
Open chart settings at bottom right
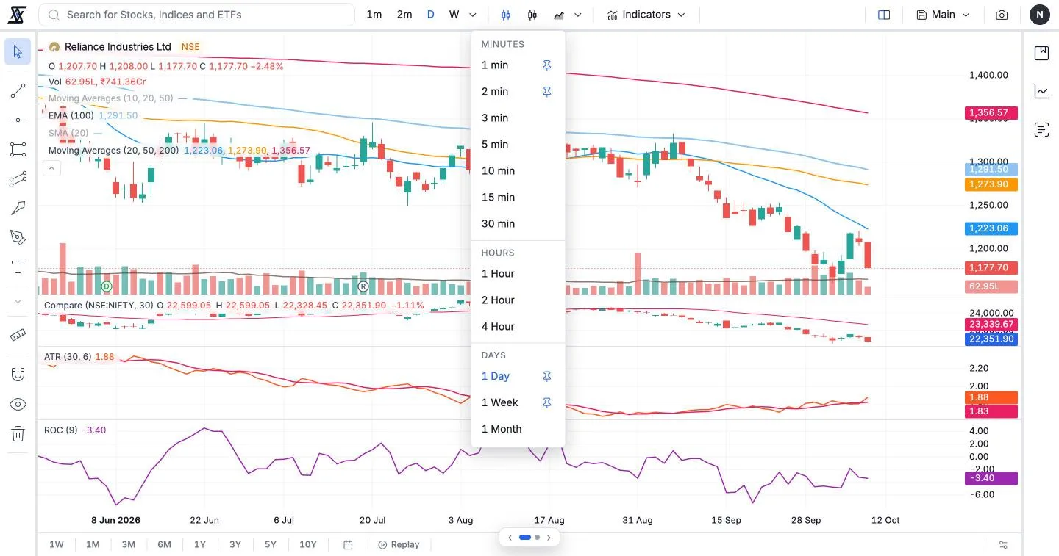coord(1003,545)
